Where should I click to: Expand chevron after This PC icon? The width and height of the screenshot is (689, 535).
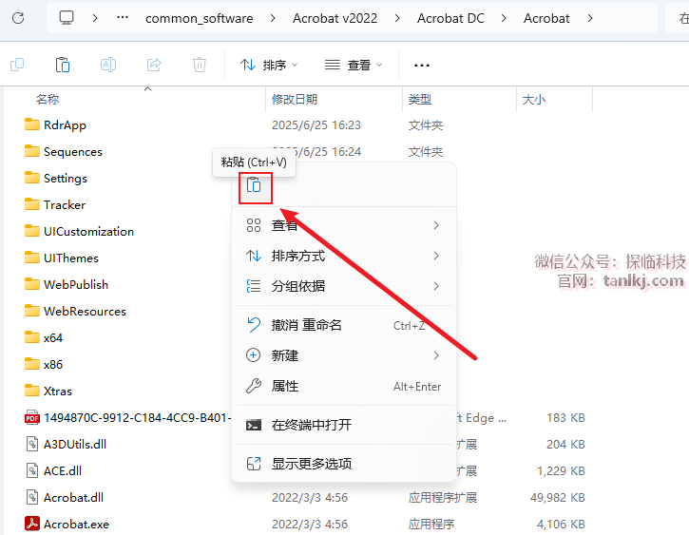95,18
